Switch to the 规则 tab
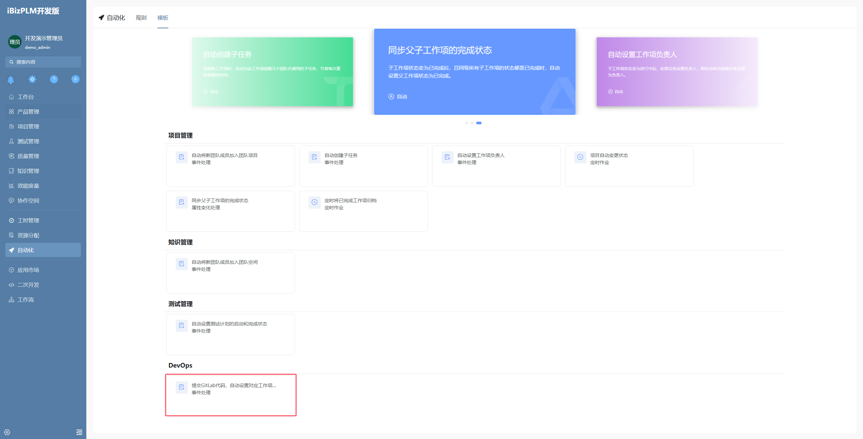 pos(141,18)
